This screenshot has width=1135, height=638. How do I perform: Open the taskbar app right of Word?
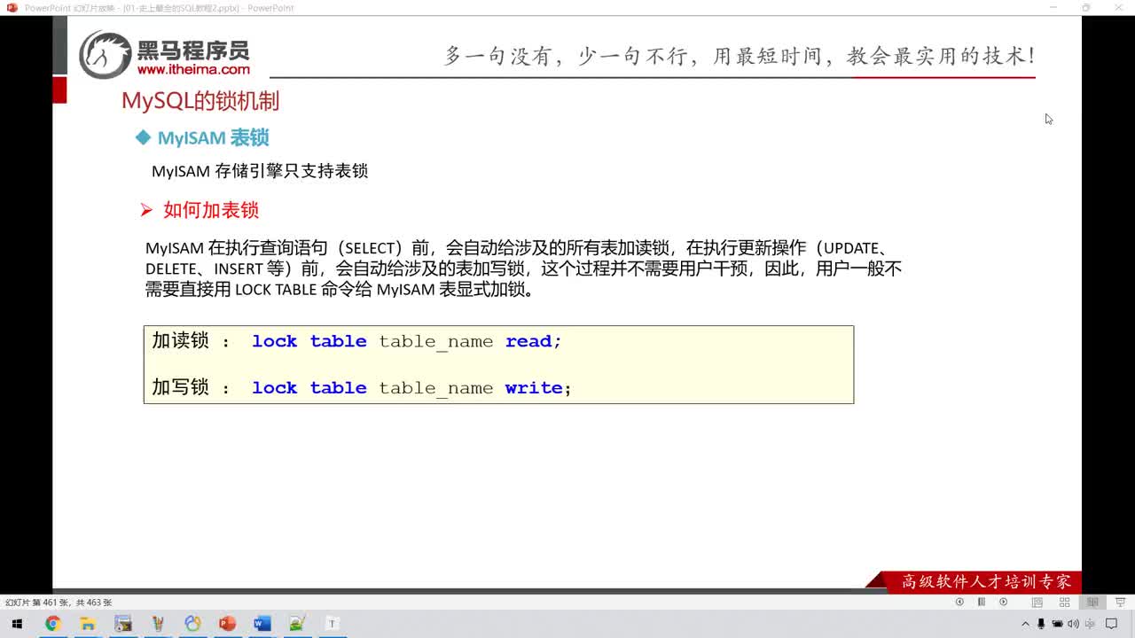pos(297,624)
